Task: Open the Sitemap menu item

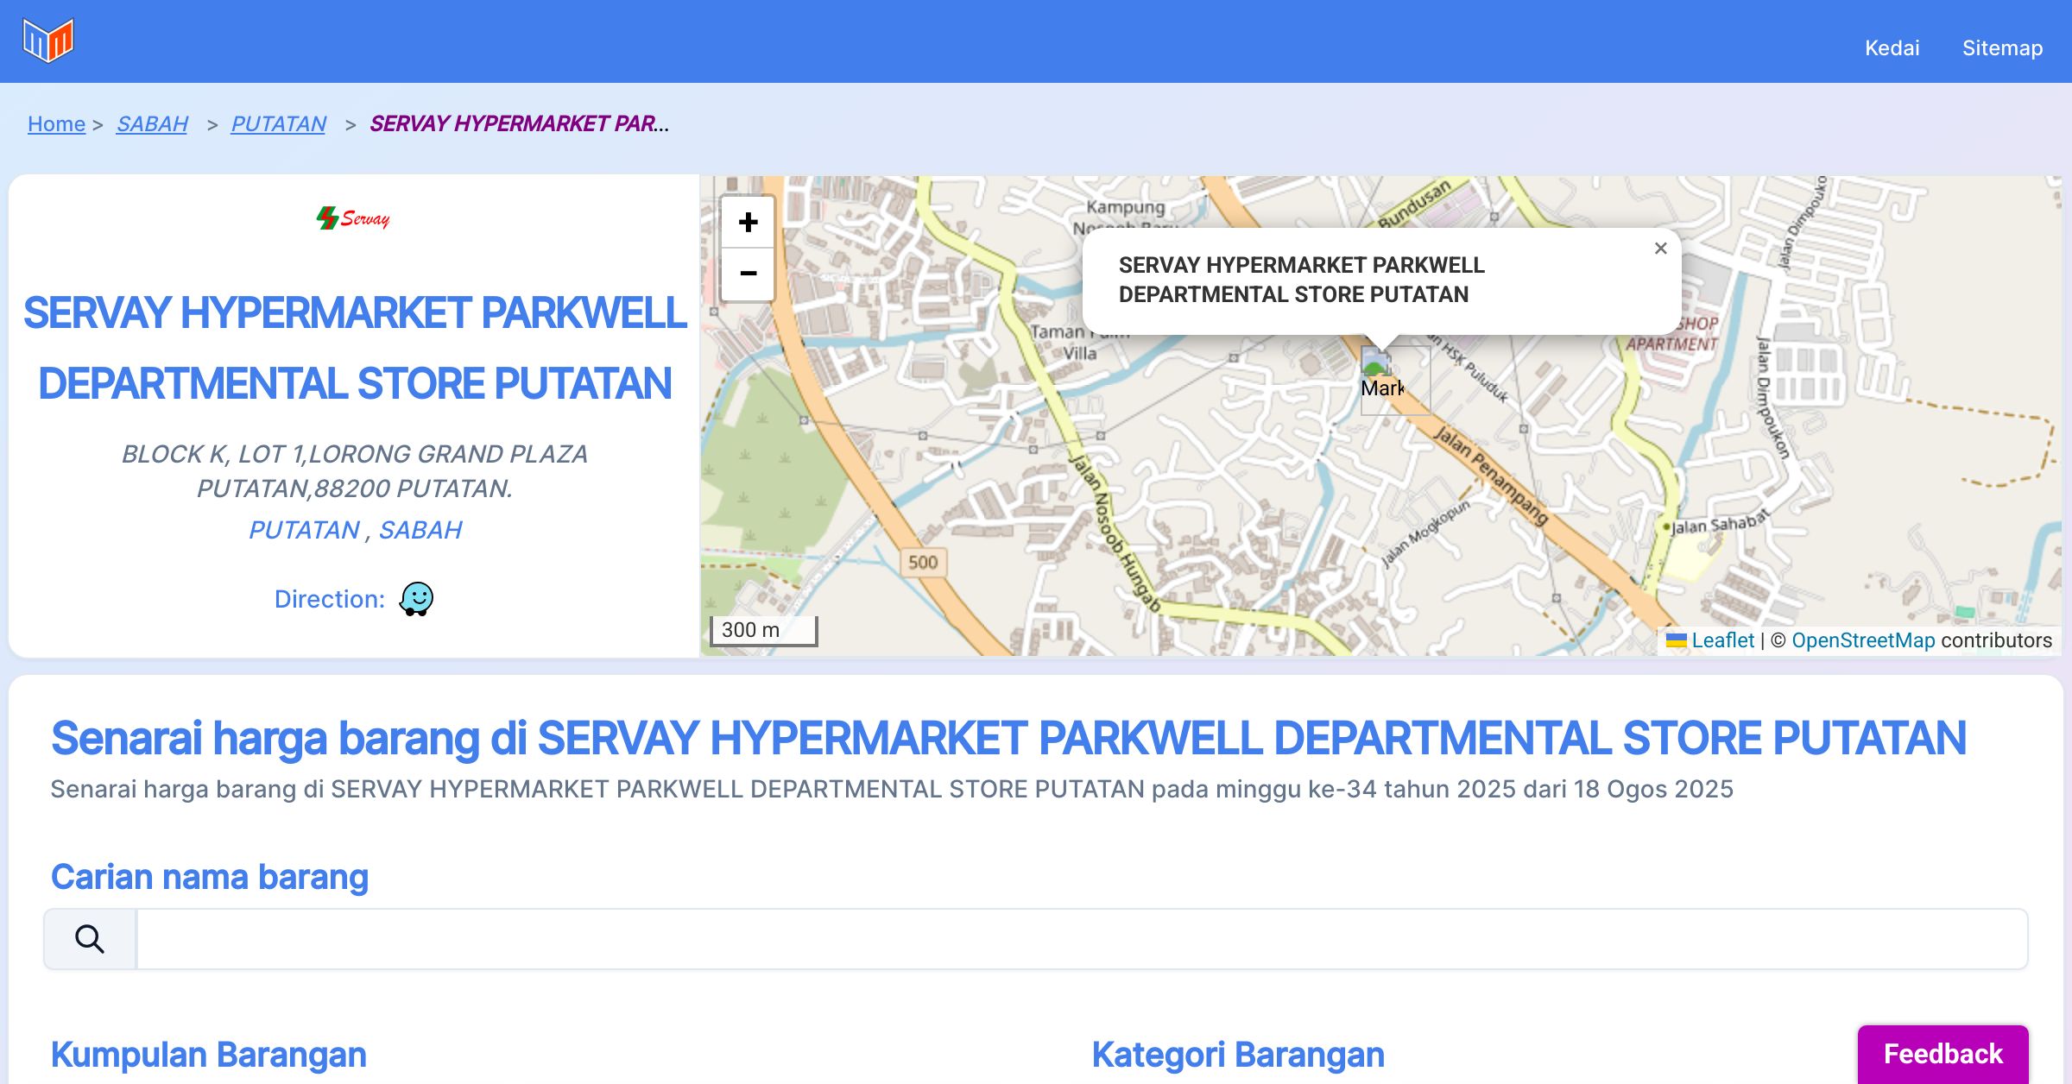Action: tap(2002, 47)
